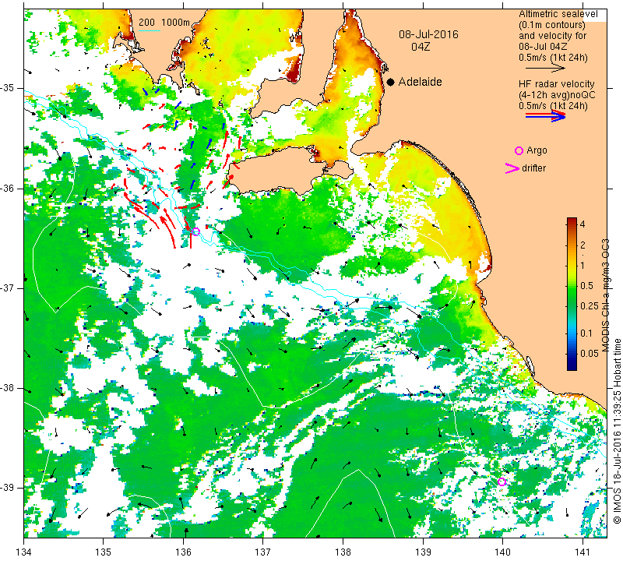Click the latitude axis label '-38'
This screenshot has width=623, height=561.
tap(7, 388)
